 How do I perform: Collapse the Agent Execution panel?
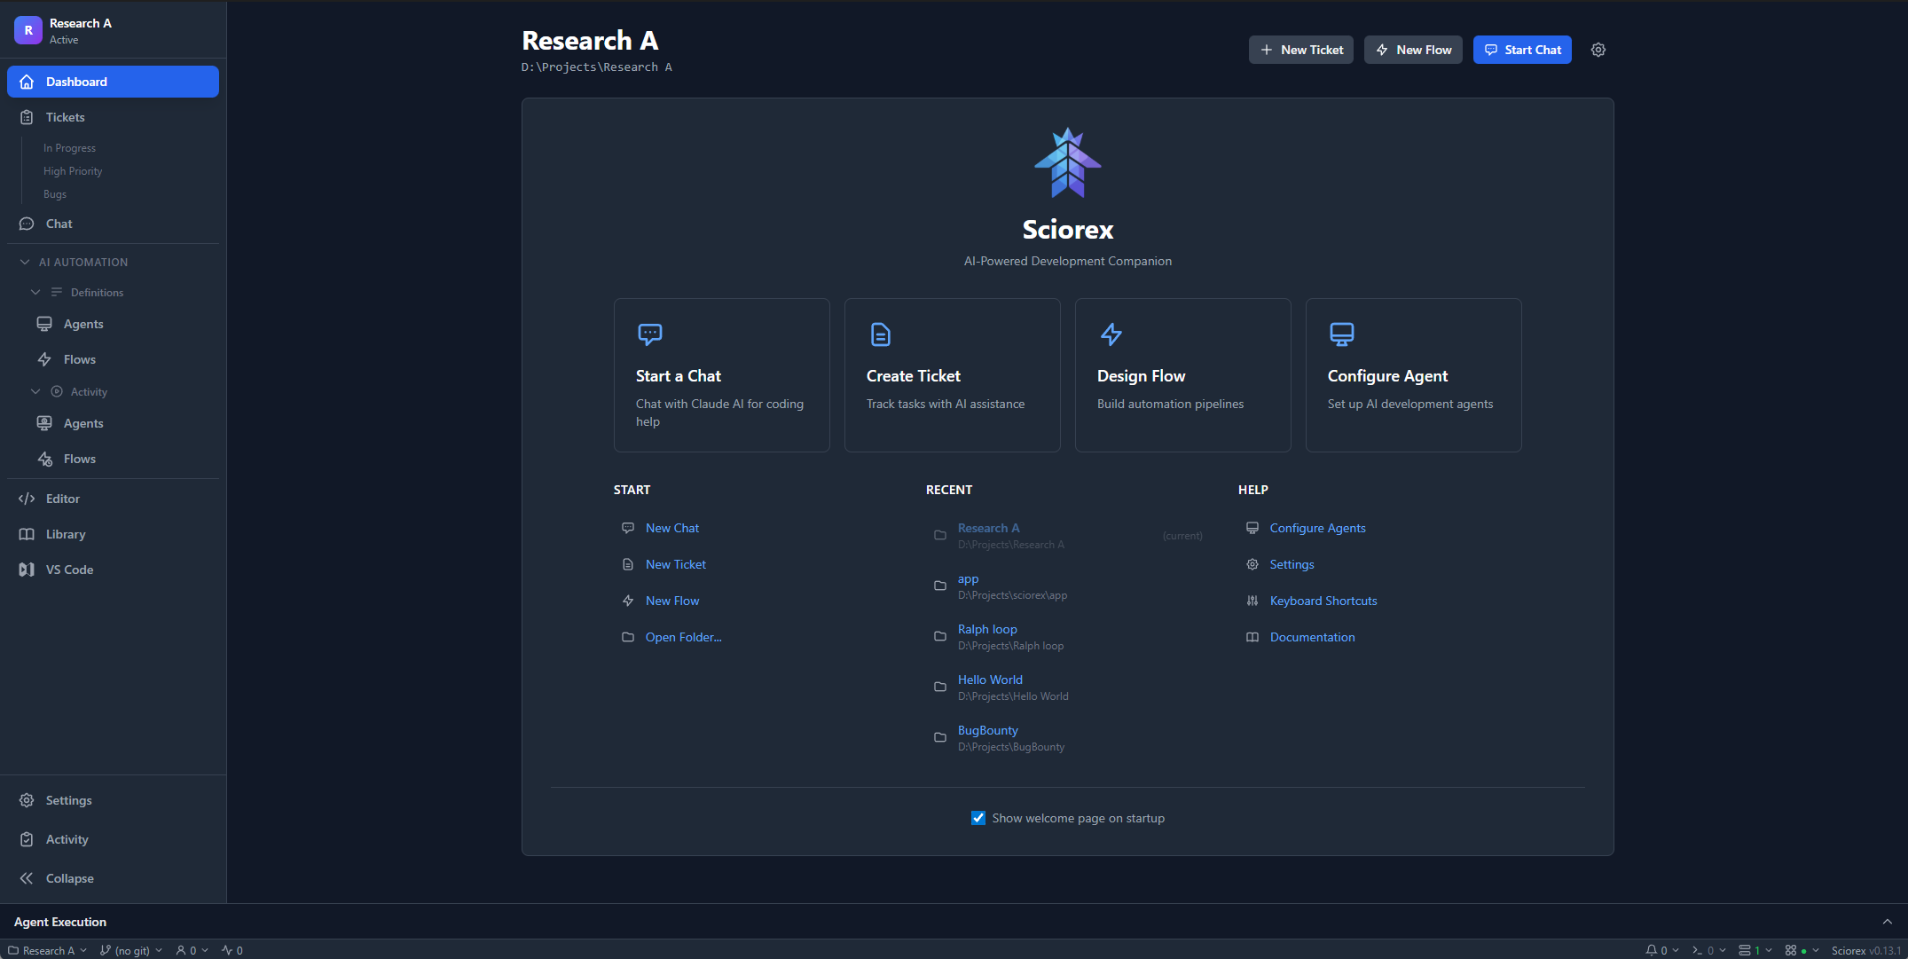click(1886, 921)
